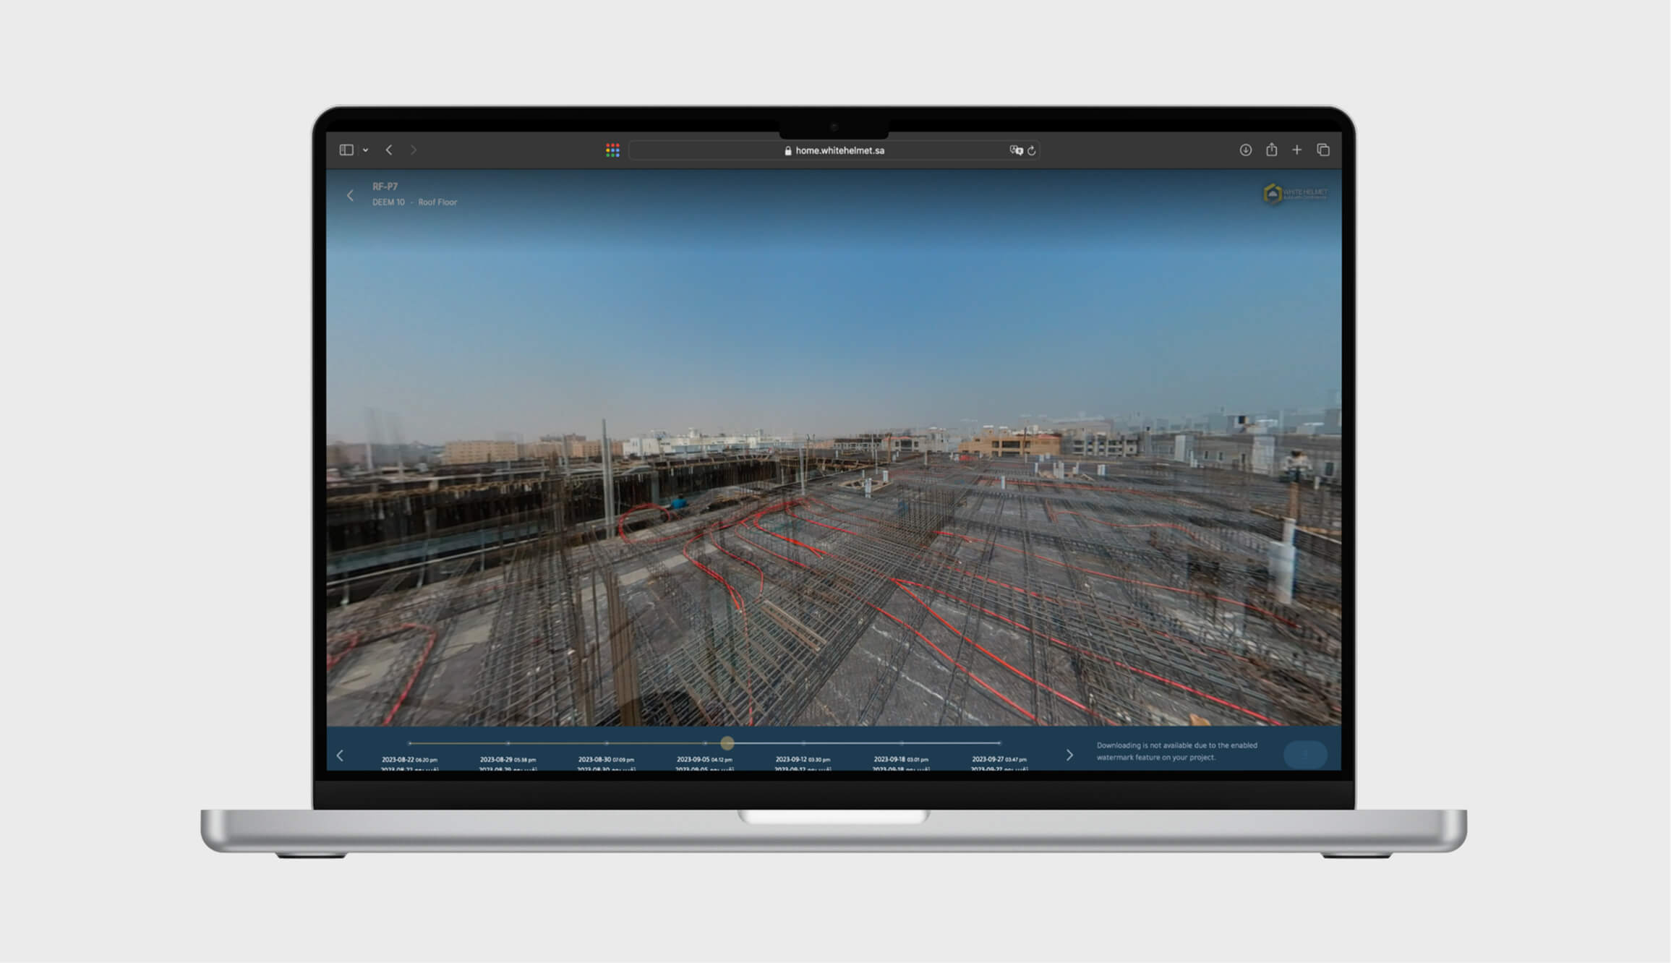Viewport: 1671px width, 963px height.
Task: Click the home.whitehelmet.sa address bar
Action: (839, 150)
